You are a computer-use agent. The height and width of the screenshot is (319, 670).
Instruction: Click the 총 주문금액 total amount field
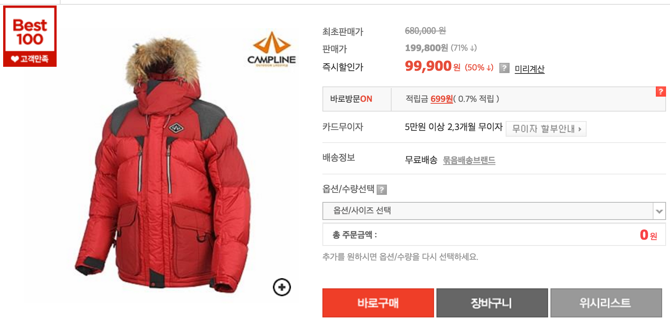click(494, 235)
